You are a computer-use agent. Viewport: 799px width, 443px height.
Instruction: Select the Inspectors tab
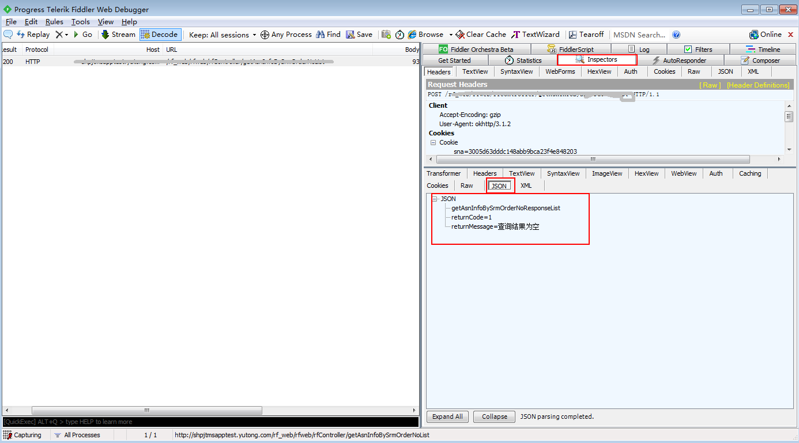point(597,60)
